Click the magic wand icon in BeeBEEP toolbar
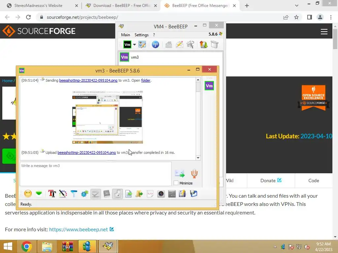Viewport: 338px width, 253px height. tap(190, 44)
